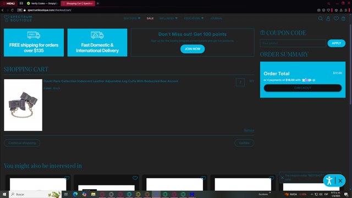
Task: Open the account user icon in the site header
Action: (x=328, y=19)
